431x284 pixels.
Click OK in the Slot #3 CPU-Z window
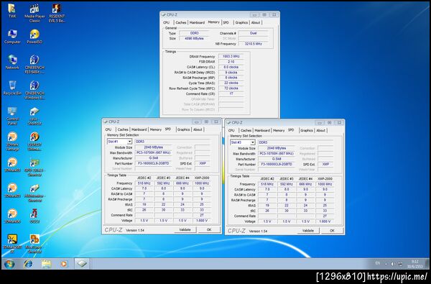[x=332, y=231]
